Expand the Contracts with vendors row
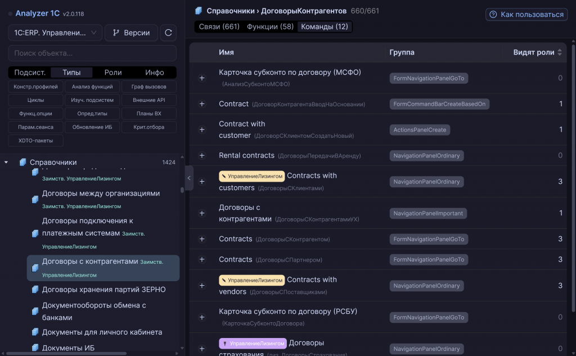Screen dimensions: 576x356 tap(202, 286)
